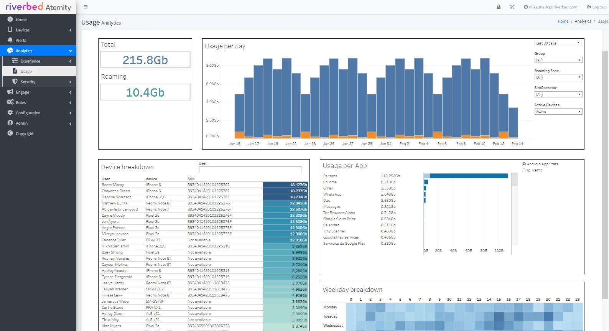Select the Ip Traffic radio button

524,170
